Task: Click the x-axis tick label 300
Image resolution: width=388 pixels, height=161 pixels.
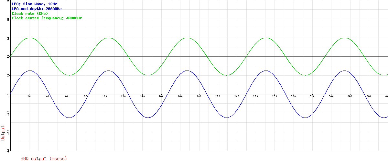Action: tap(293, 96)
